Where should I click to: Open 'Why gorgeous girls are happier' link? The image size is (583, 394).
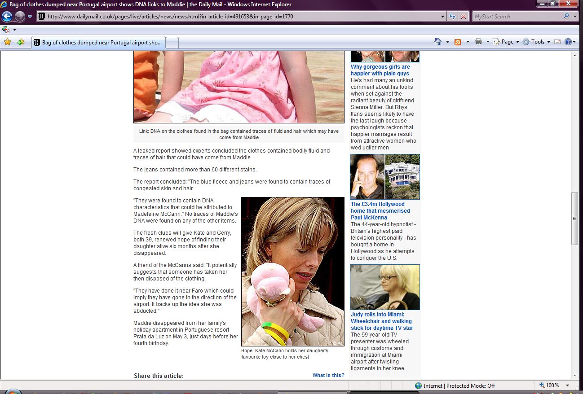tap(380, 70)
